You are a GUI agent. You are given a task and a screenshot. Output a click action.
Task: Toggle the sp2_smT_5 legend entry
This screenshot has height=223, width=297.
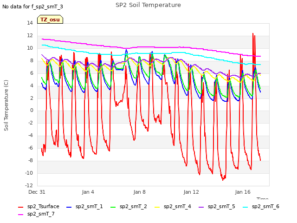[x=217, y=206]
